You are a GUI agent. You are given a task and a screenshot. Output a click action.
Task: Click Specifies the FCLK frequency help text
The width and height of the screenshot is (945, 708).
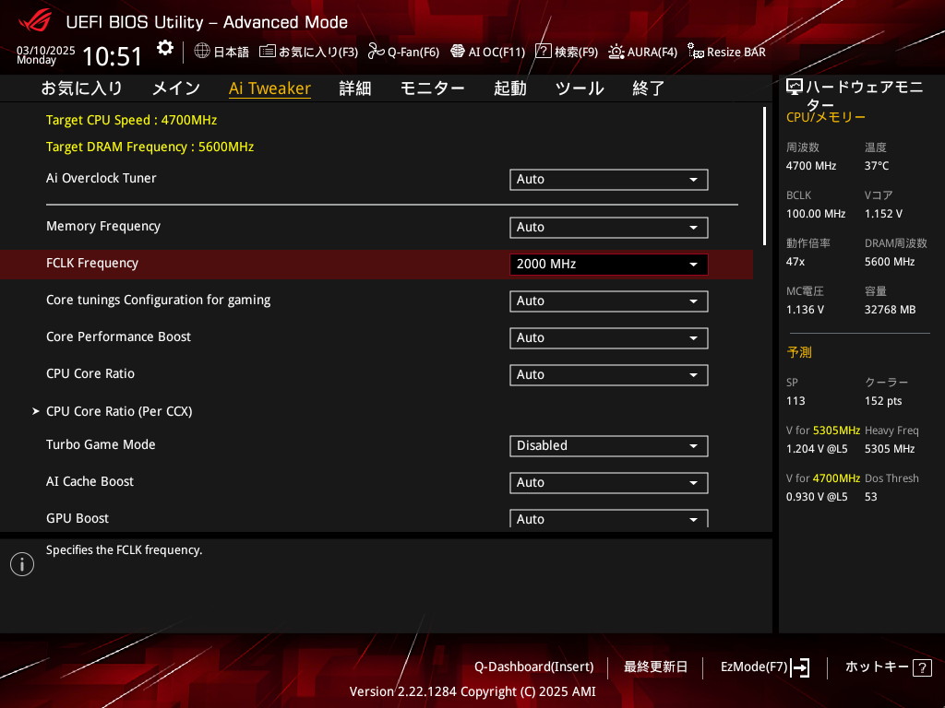point(125,549)
